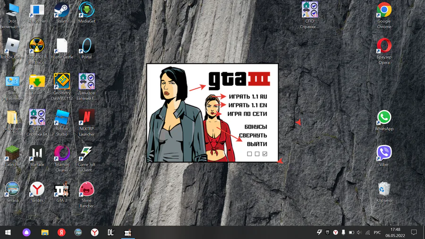The image size is (425, 239).
Task: Open the Viber desktop shortcut
Action: (x=384, y=156)
